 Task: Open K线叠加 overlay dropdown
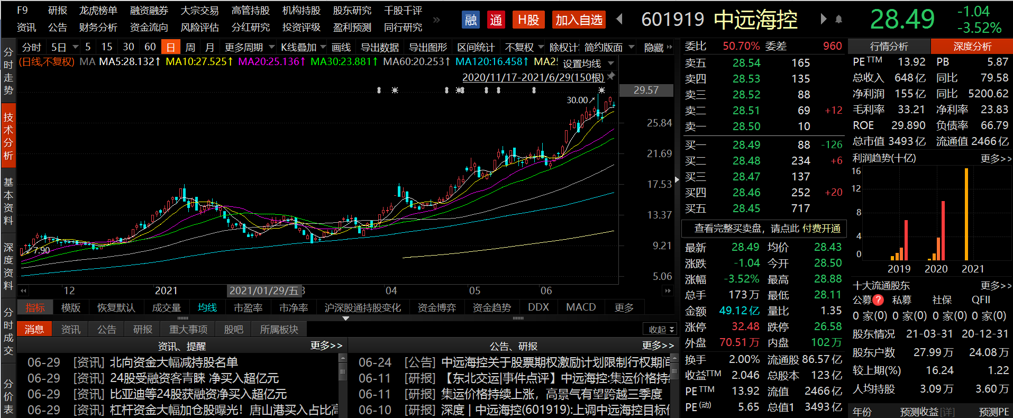click(303, 47)
